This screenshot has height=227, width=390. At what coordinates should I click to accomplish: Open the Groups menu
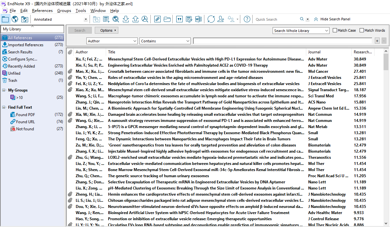[64, 10]
